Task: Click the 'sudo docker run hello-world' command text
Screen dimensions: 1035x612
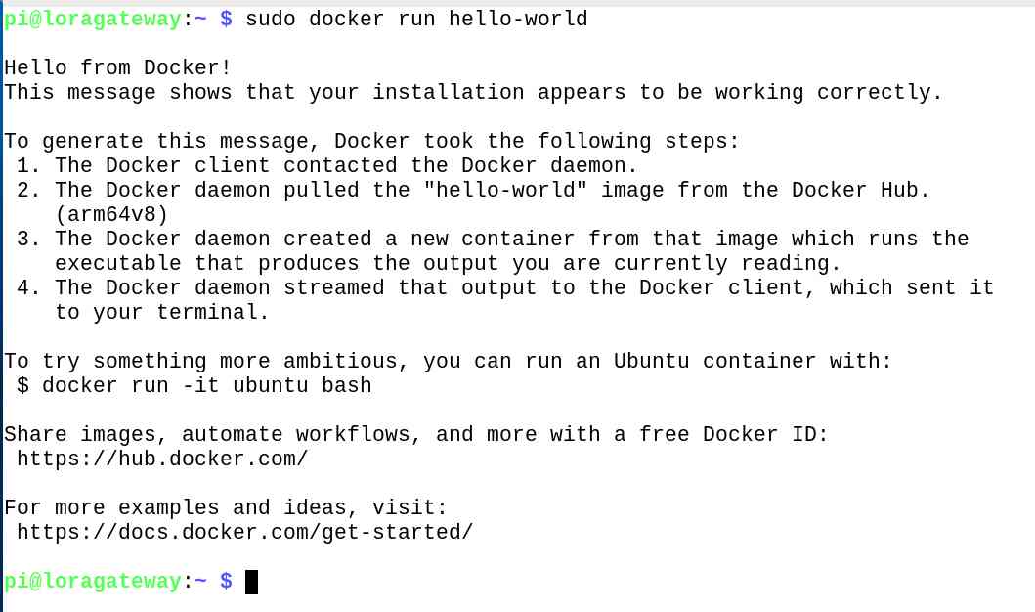Action: 416,19
